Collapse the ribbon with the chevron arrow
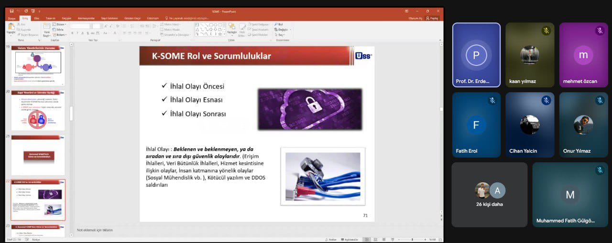This screenshot has height=243, width=612. point(440,40)
